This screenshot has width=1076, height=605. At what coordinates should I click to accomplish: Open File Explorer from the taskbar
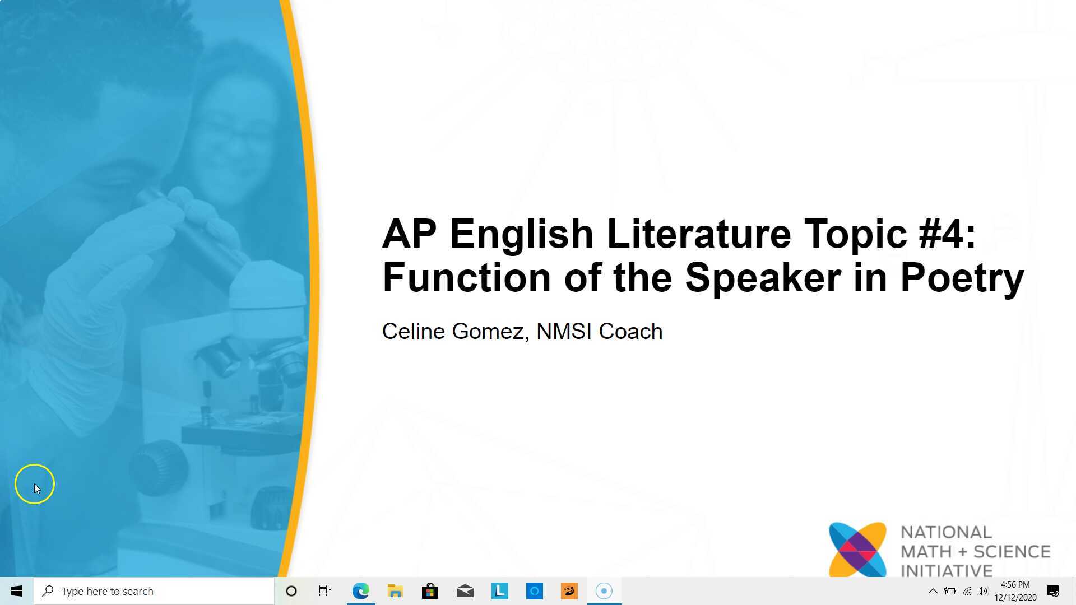click(395, 591)
